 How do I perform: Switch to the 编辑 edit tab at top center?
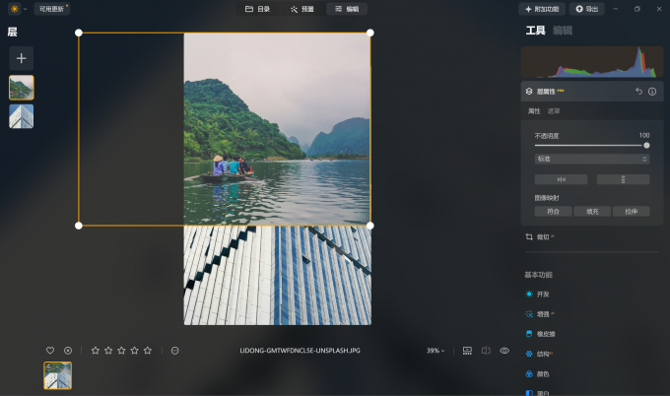coord(347,9)
